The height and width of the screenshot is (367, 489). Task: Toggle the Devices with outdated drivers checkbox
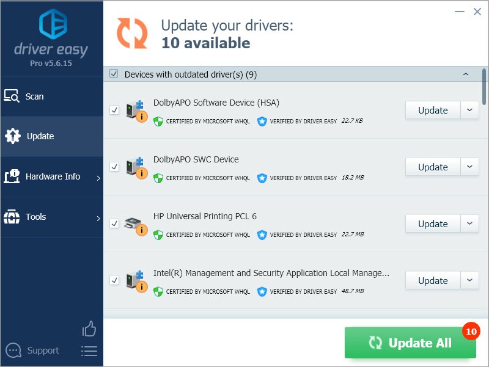pos(114,73)
